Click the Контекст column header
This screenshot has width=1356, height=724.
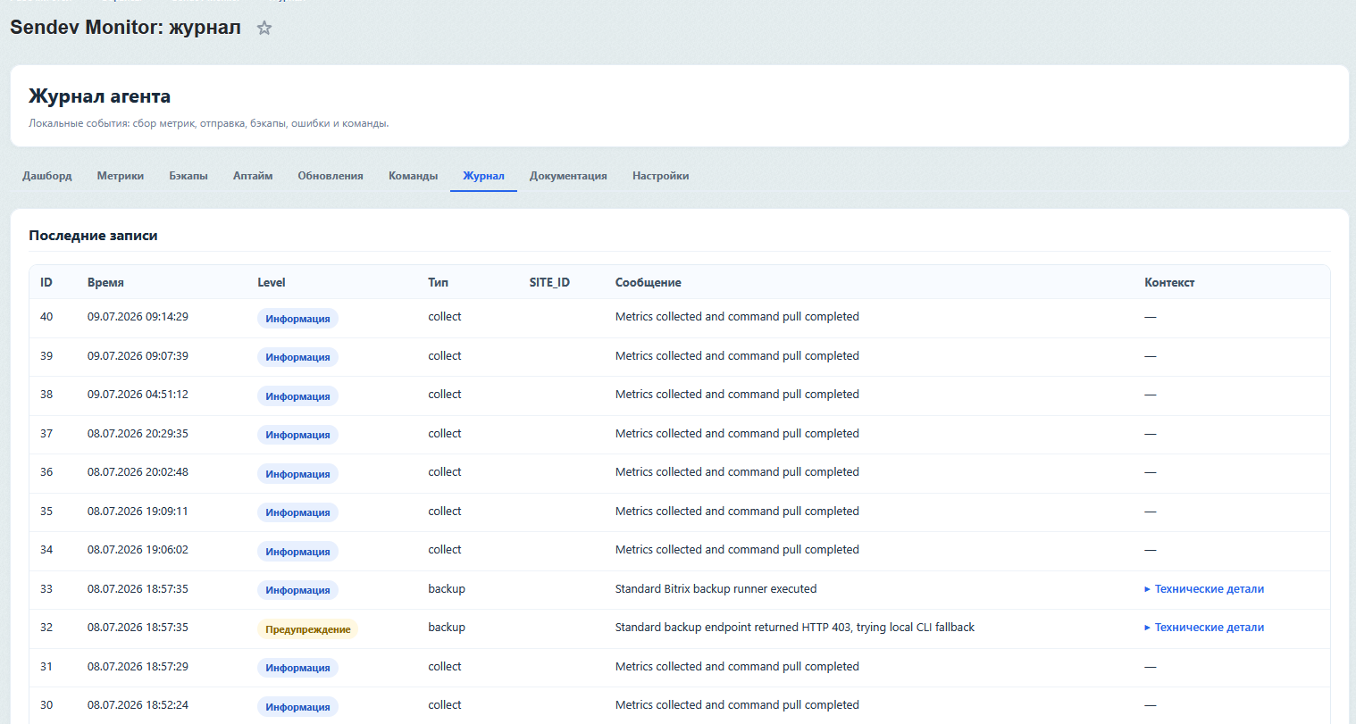tap(1169, 282)
